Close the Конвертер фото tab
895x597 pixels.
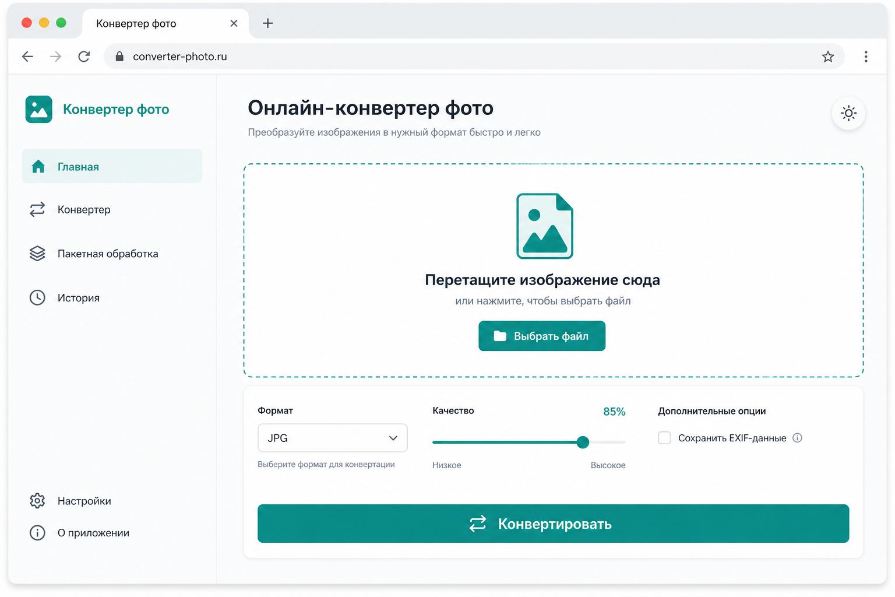click(234, 23)
